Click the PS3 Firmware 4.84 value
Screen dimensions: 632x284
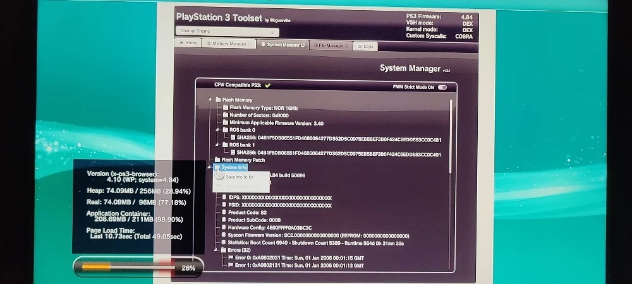pyautogui.click(x=467, y=17)
